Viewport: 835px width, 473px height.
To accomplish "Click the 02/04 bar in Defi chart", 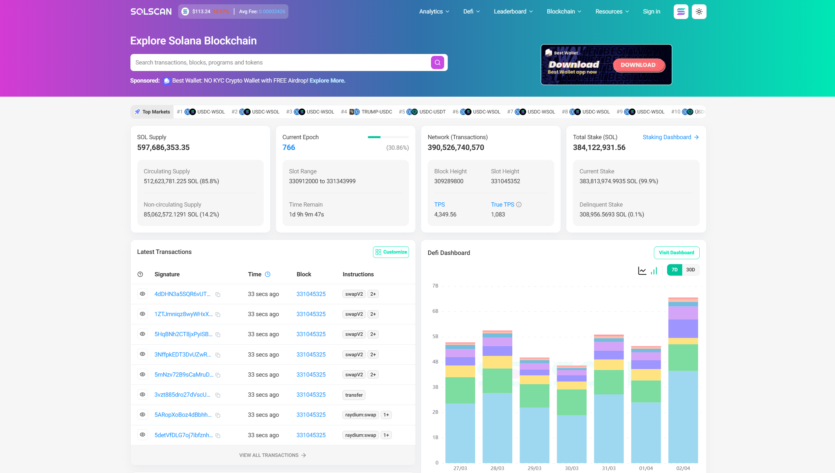I will (x=683, y=380).
